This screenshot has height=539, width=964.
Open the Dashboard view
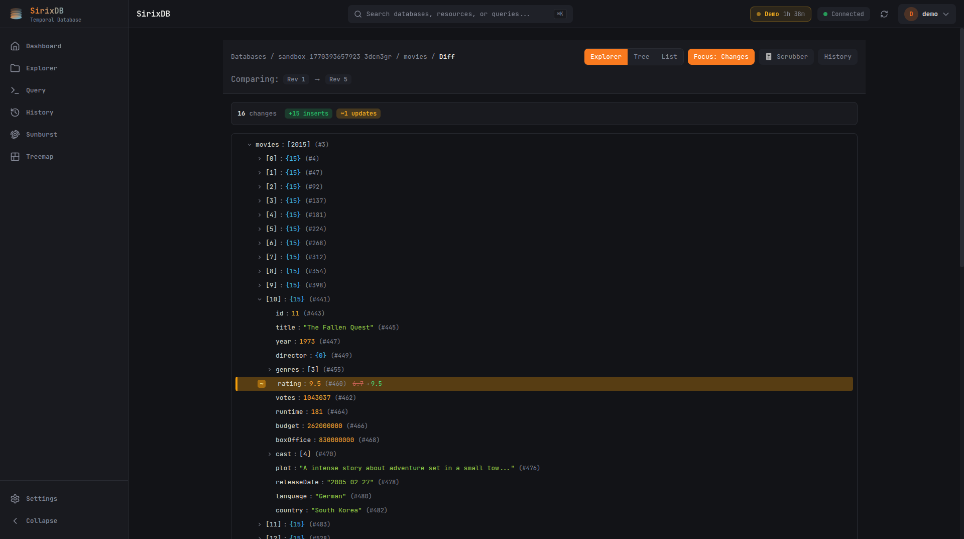click(44, 46)
